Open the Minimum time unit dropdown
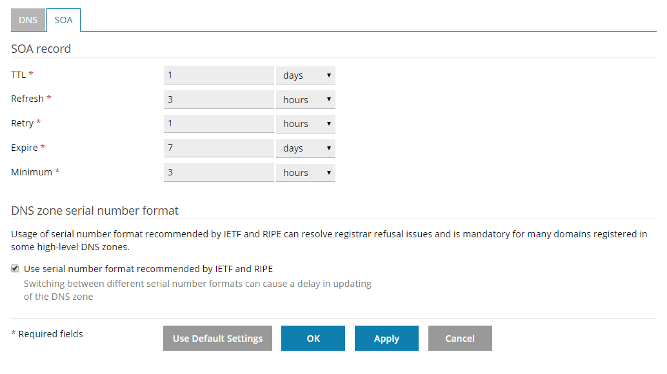This screenshot has width=667, height=374. coord(306,173)
